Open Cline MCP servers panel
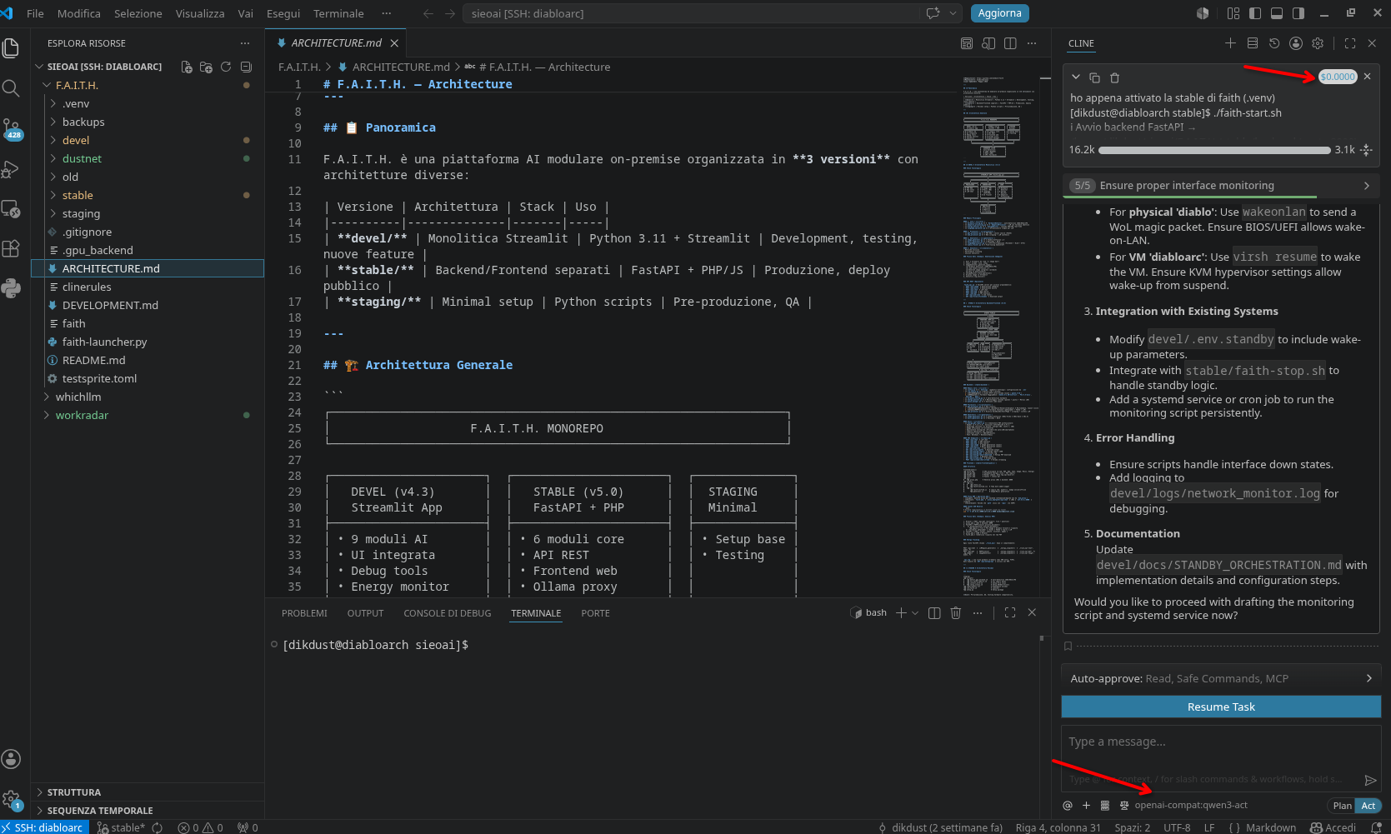Viewport: 1391px width, 834px height. [1252, 43]
